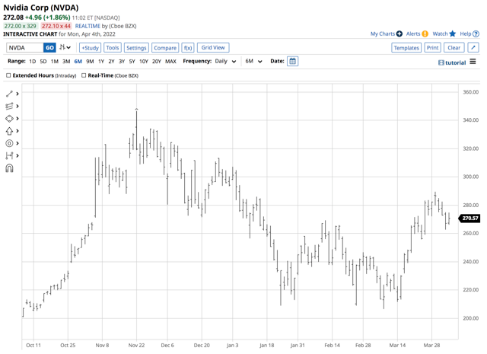This screenshot has width=487, height=354.
Task: Select the 1D range
Action: (x=32, y=61)
